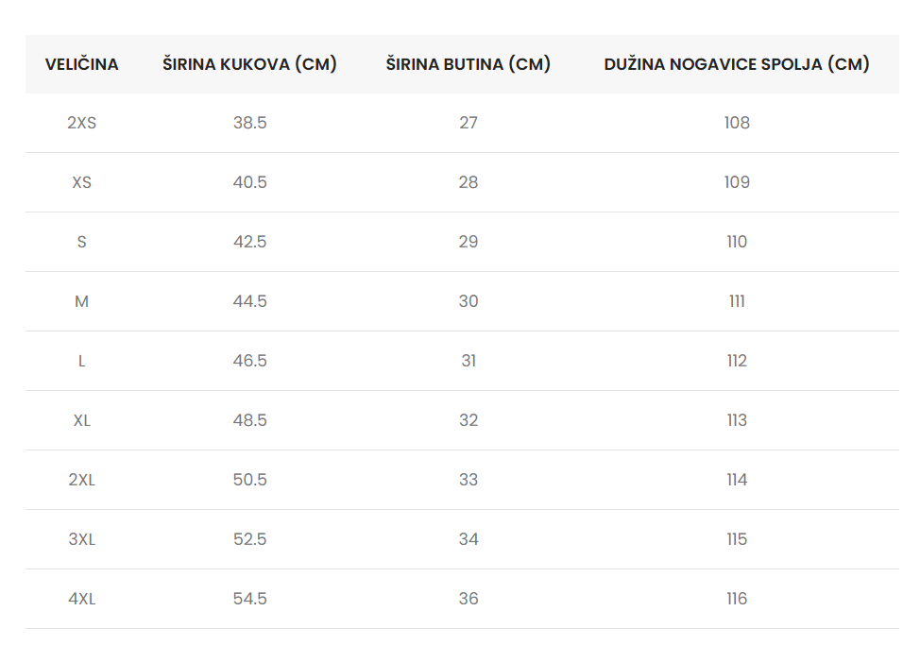The image size is (920, 662).
Task: Click the 4XL size label
Action: tap(82, 599)
